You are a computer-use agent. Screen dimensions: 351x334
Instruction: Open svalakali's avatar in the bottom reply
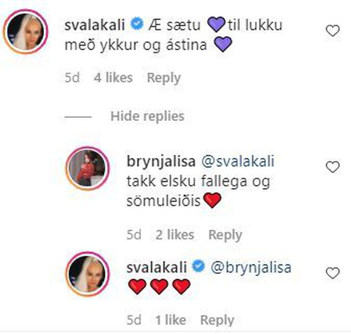[88, 274]
